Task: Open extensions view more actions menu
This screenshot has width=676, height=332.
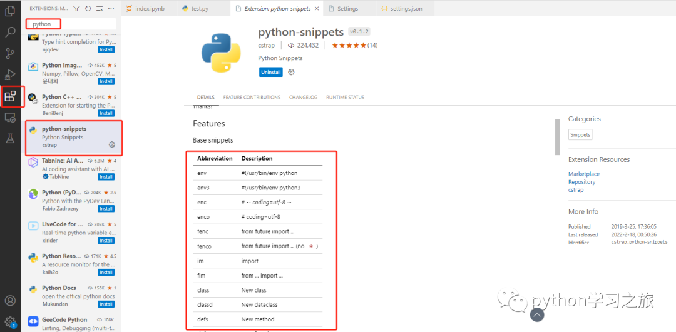Action: [x=111, y=8]
